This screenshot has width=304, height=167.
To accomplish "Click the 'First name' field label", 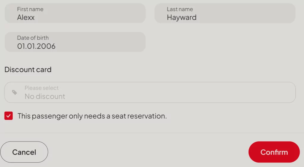I will [x=30, y=9].
